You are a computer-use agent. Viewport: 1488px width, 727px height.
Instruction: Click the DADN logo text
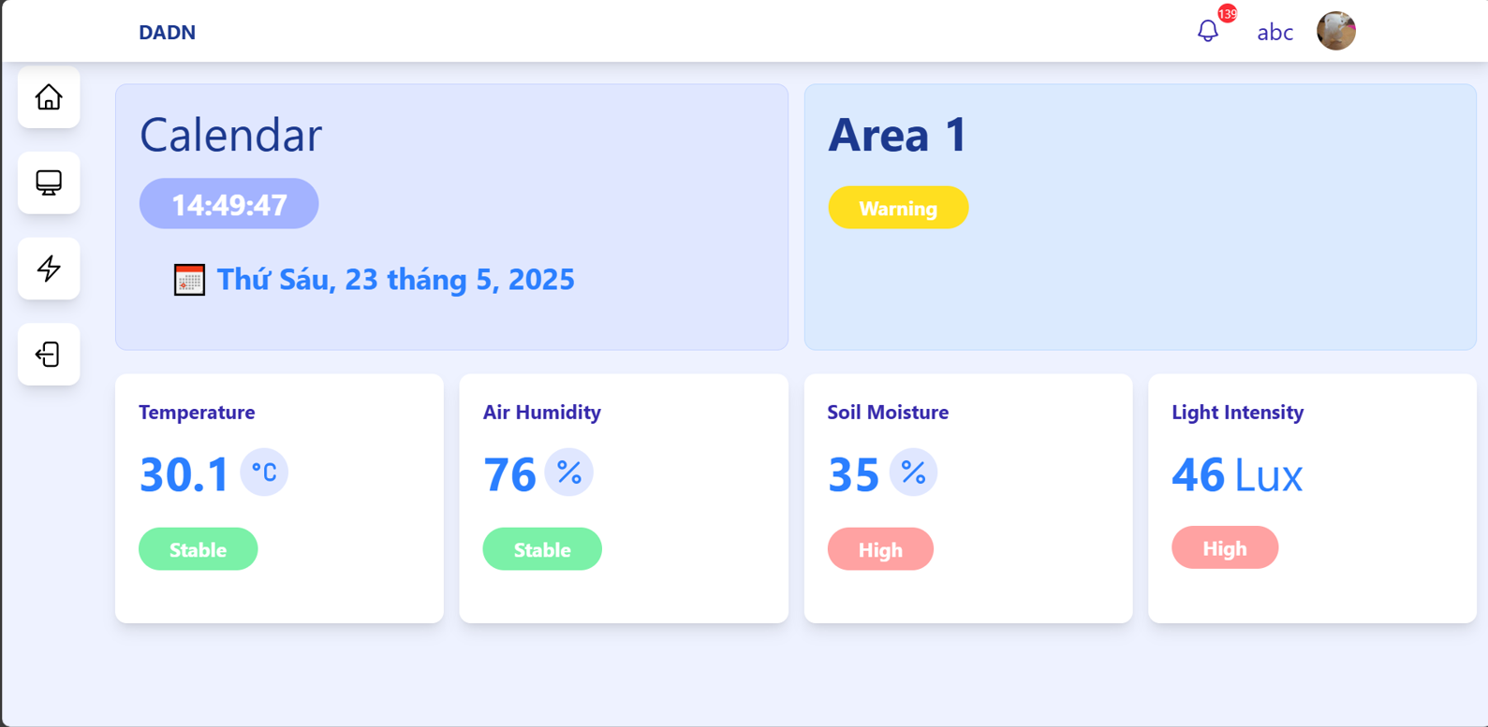167,31
